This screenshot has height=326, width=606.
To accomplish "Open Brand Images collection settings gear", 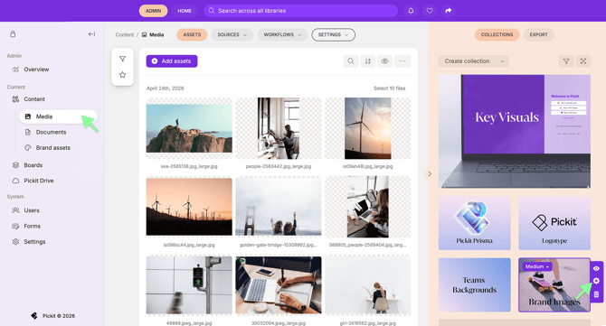I will [x=596, y=281].
